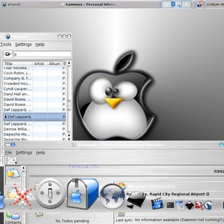Open Settings menu in Kontact window
This screenshot has width=224, height=224.
click(24, 153)
